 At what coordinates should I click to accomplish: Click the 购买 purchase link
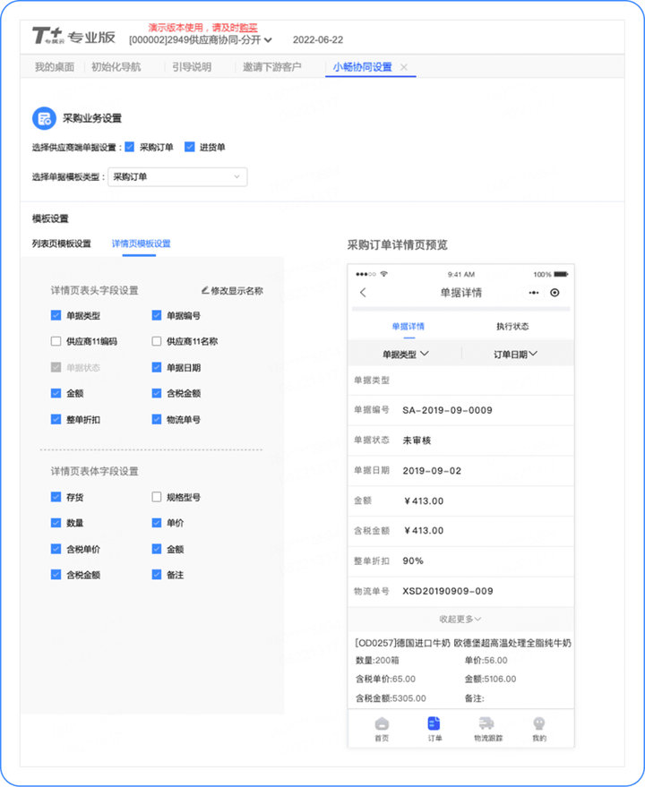tap(248, 28)
